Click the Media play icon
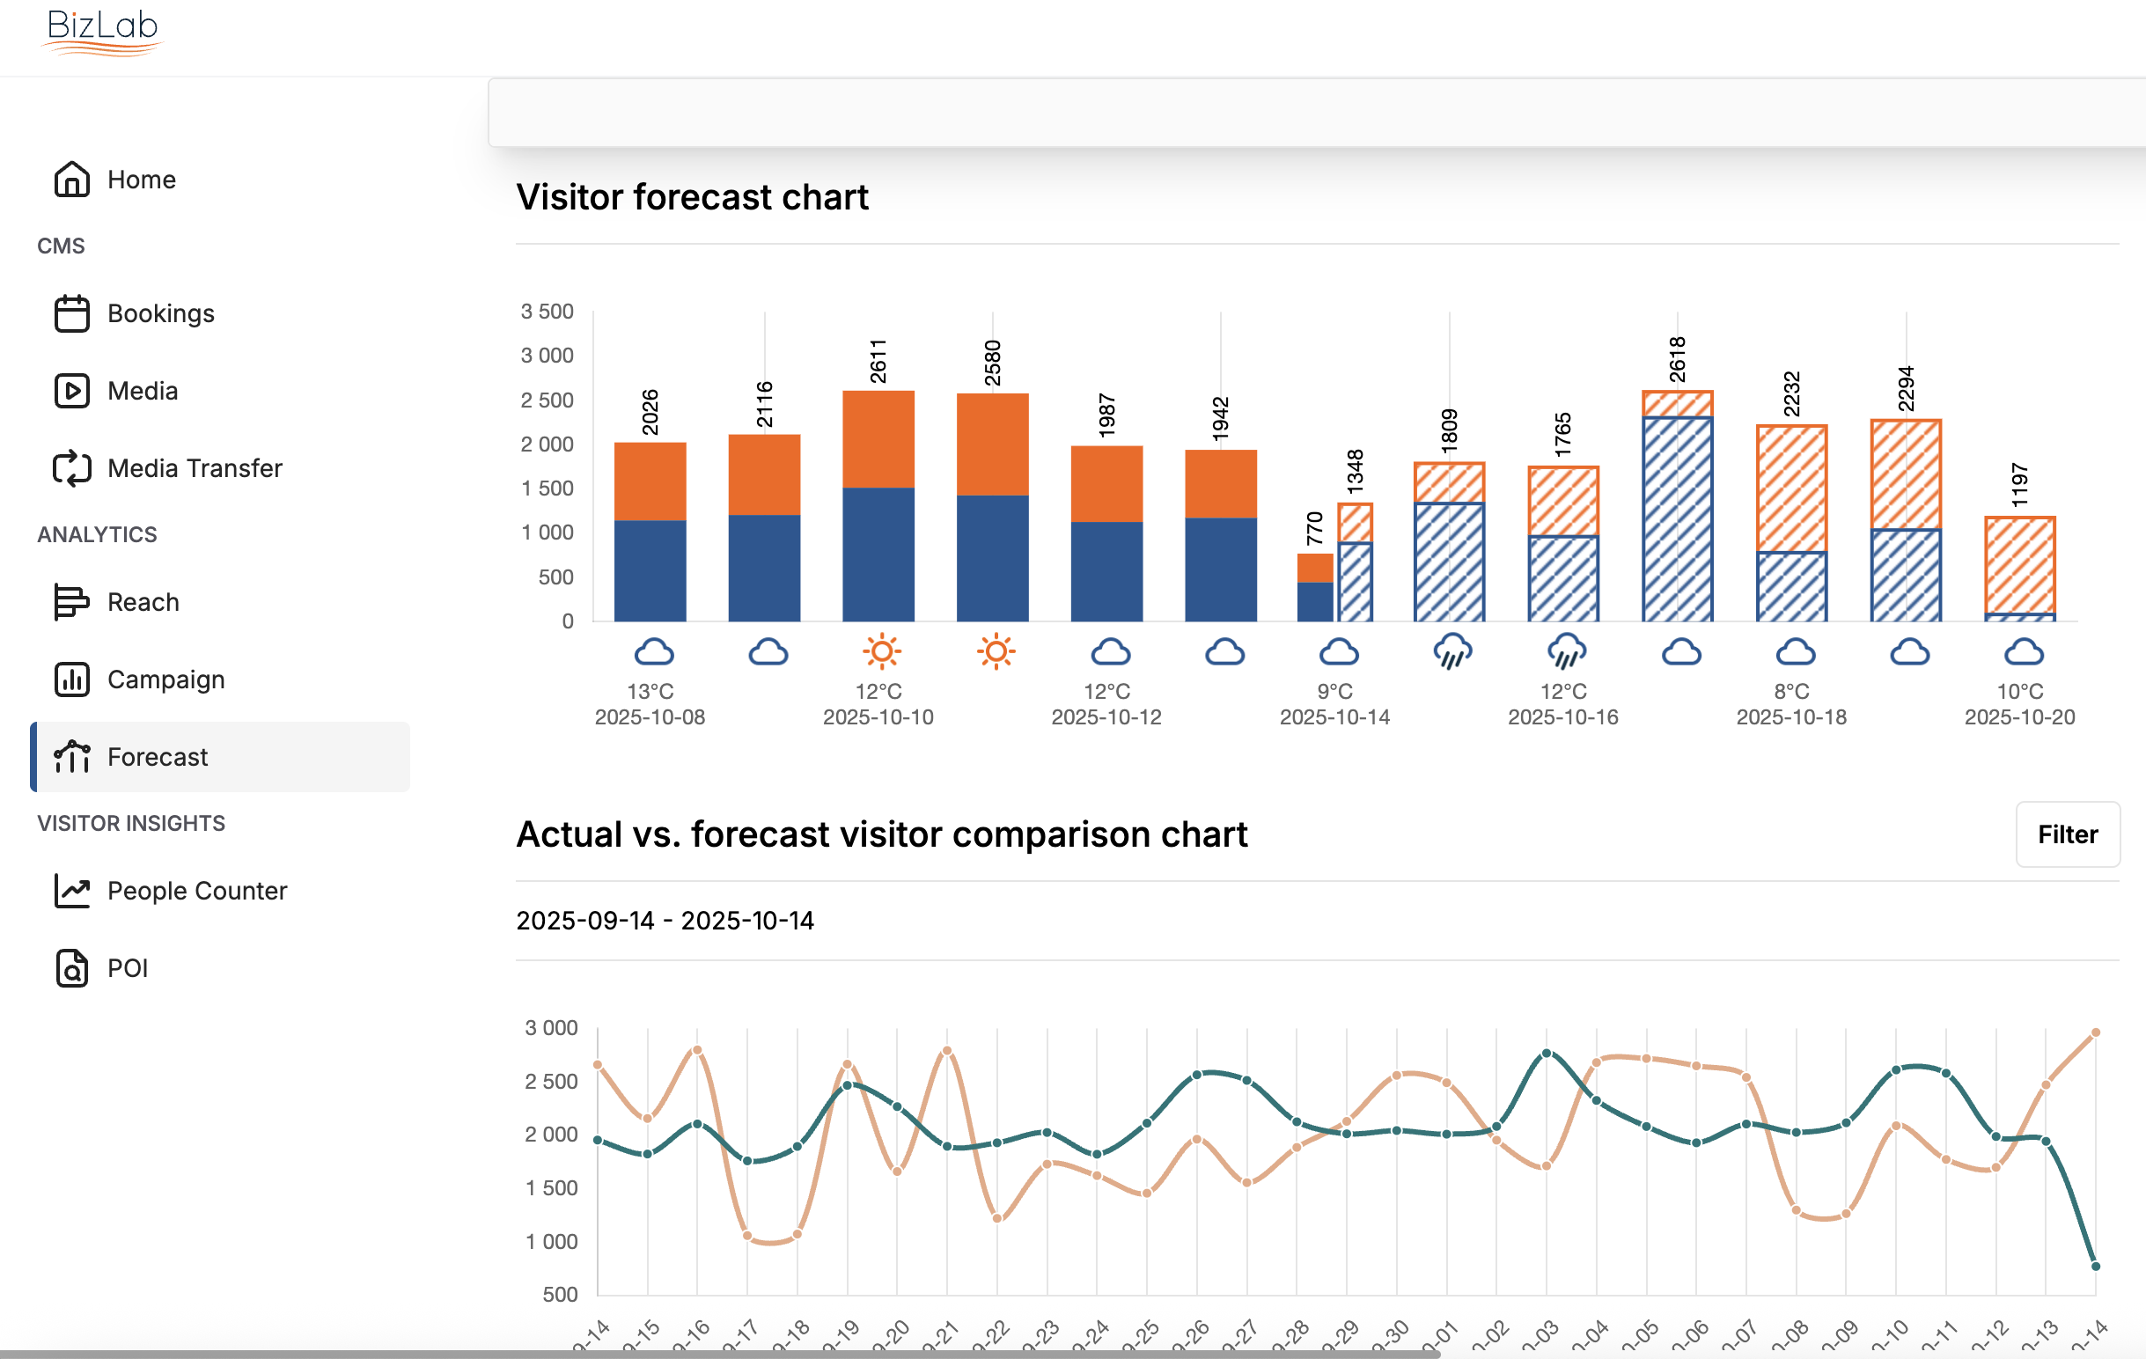This screenshot has width=2146, height=1359. pyautogui.click(x=71, y=391)
